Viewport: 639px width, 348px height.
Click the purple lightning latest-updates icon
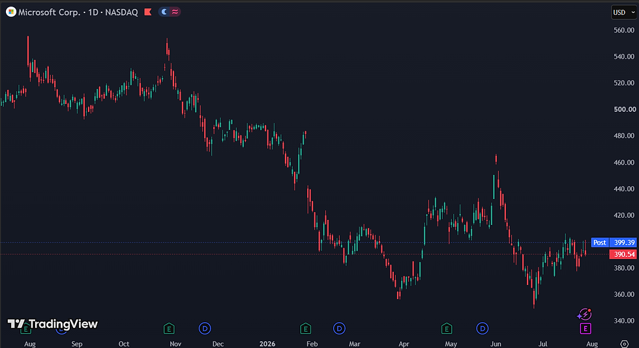tap(584, 314)
